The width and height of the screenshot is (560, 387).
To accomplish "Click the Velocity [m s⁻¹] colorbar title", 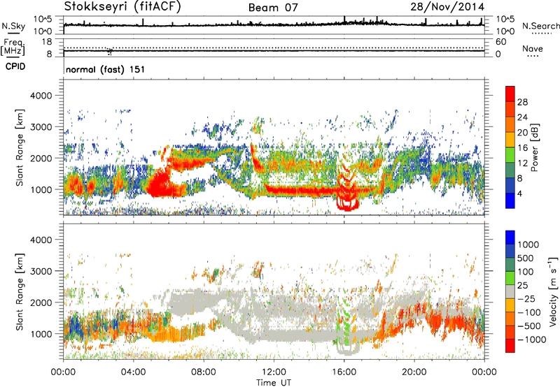I will pyautogui.click(x=553, y=291).
